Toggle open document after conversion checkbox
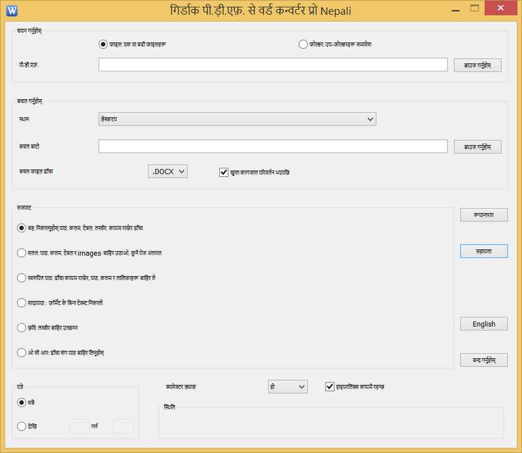Screen dimensions: 522x453 224,172
